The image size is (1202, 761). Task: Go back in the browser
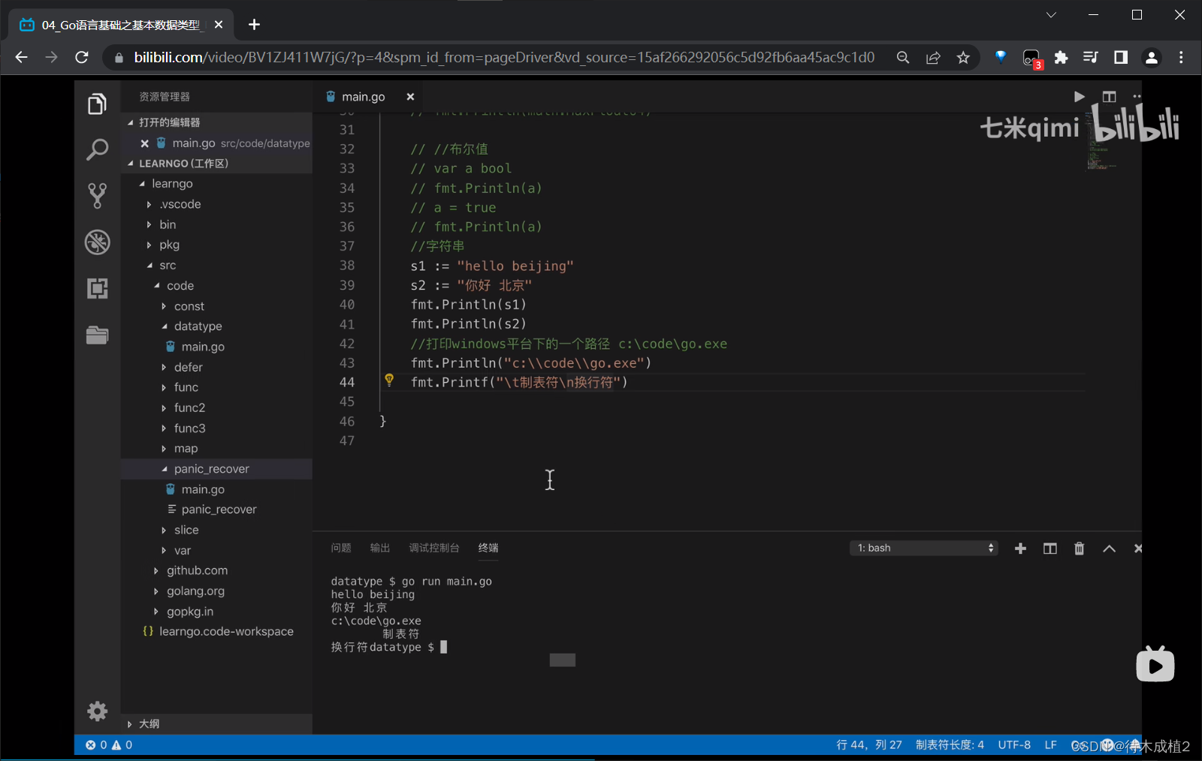click(21, 57)
